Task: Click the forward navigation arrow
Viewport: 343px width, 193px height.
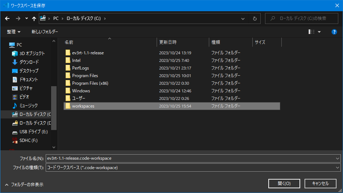Action: 18,18
